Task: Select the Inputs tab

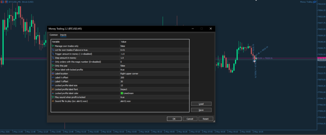Action: click(x=63, y=35)
